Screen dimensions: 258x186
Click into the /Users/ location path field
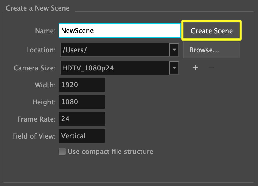[114, 50]
